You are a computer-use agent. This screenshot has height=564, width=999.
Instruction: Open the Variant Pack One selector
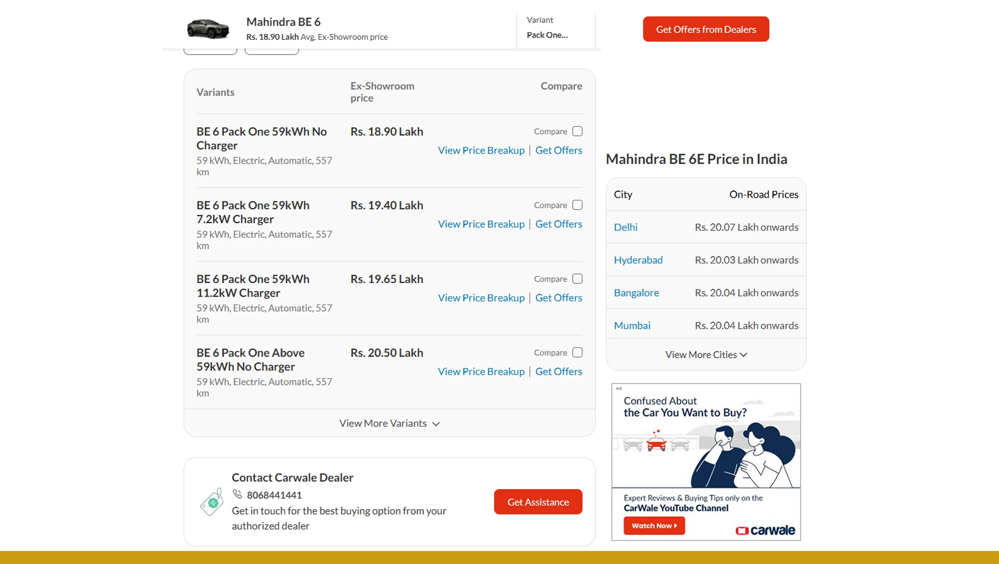point(547,35)
